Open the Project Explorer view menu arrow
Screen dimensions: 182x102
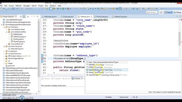click(32, 16)
